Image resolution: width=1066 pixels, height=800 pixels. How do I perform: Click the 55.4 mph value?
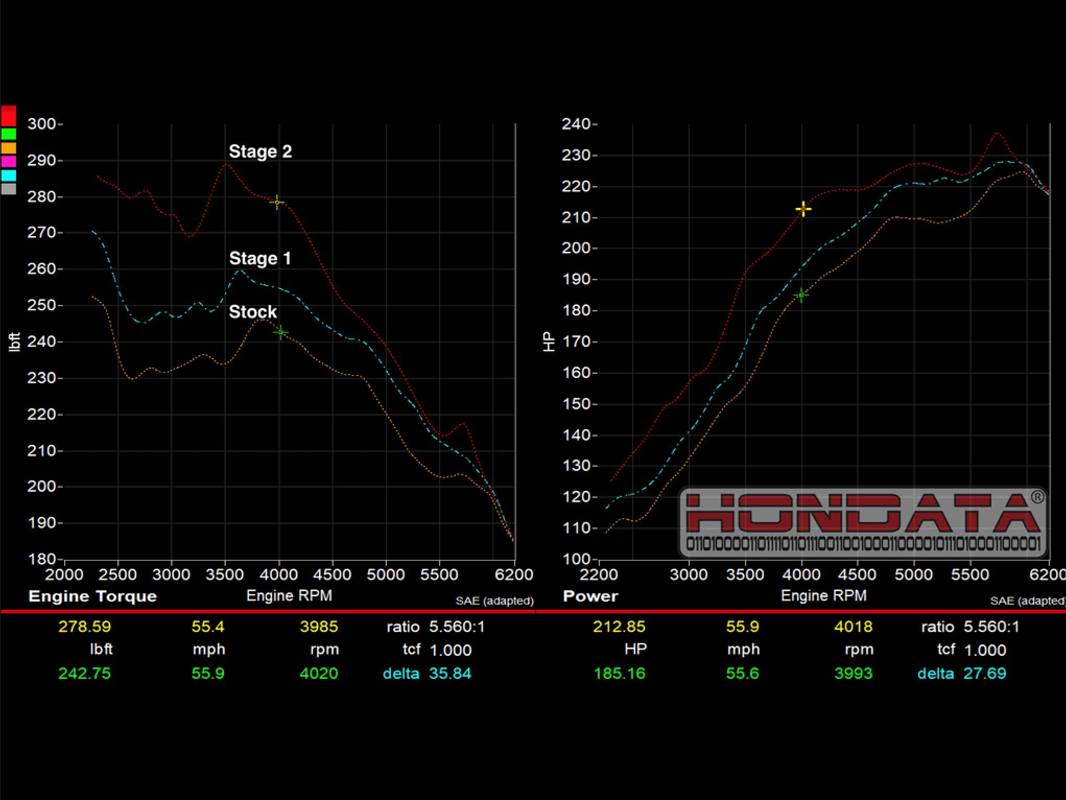click(x=208, y=627)
